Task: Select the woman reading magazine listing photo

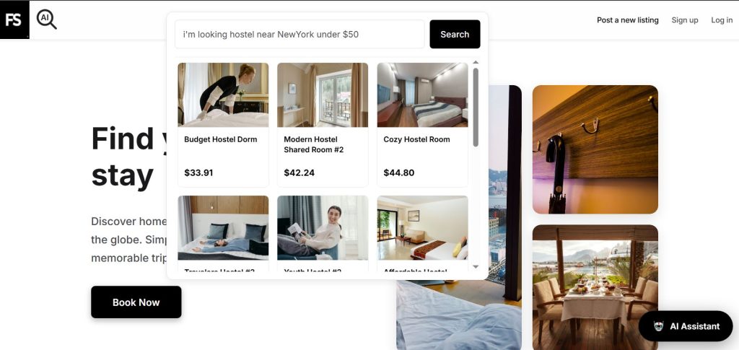Action: point(323,228)
